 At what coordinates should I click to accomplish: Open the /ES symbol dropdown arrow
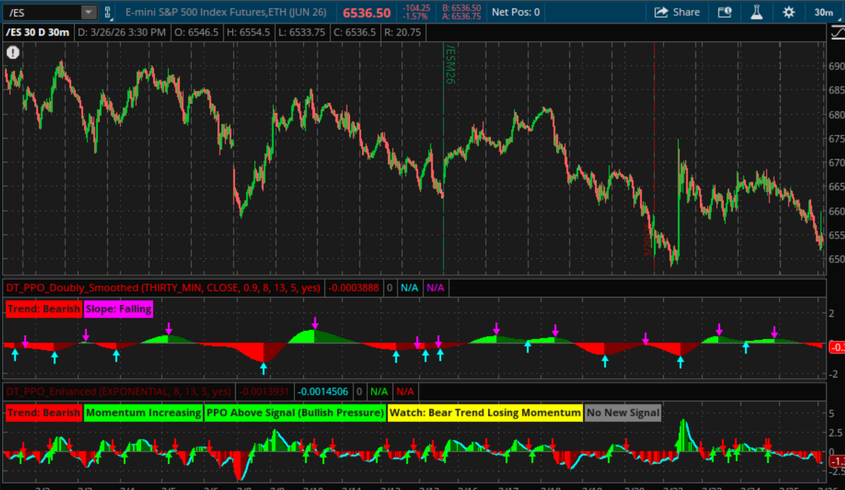[89, 12]
